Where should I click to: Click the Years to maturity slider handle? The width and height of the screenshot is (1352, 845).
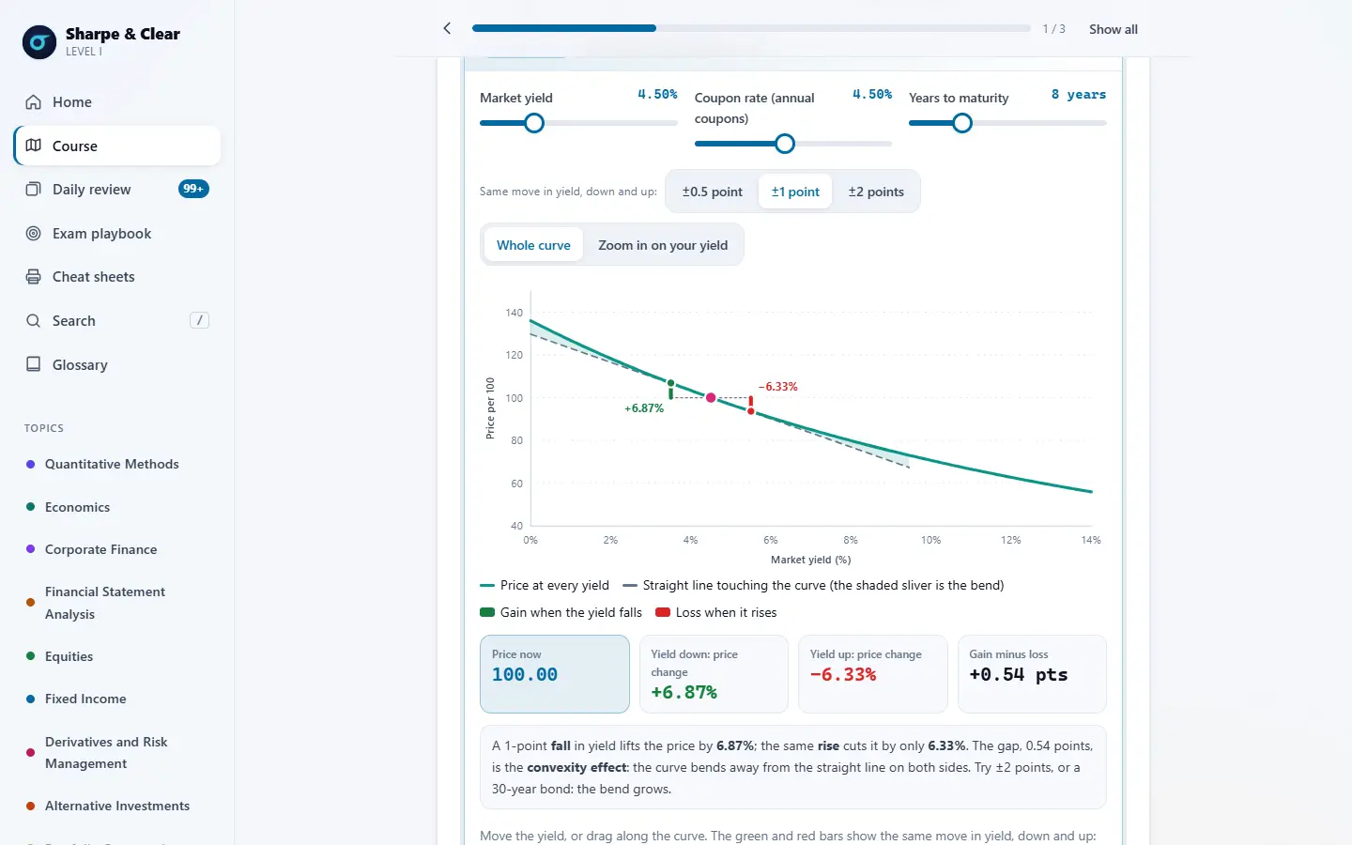coord(962,123)
